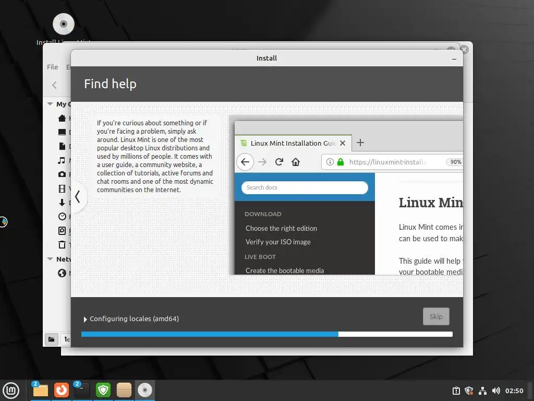The height and width of the screenshot is (401, 534).
Task: Expand the Configuring locales details triangle
Action: click(85, 319)
